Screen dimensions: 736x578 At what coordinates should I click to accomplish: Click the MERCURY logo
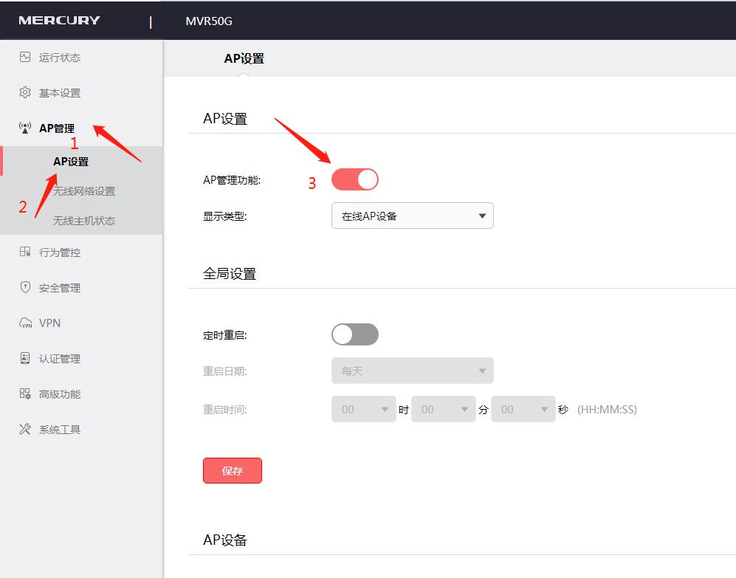(x=61, y=20)
